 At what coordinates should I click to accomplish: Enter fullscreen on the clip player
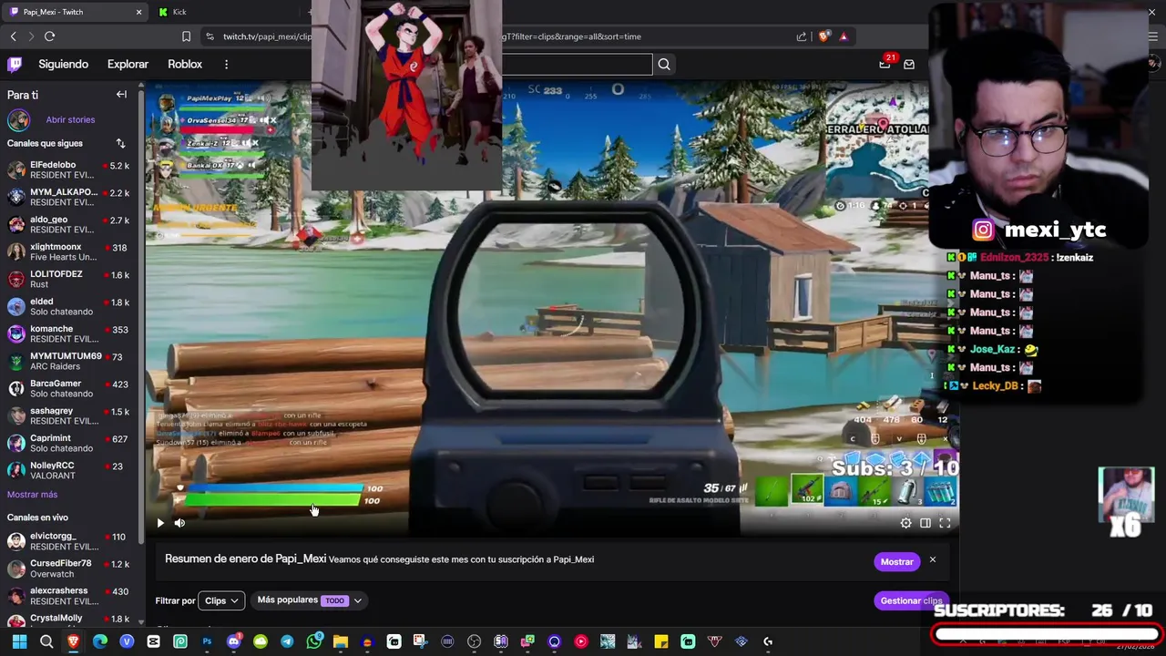pyautogui.click(x=945, y=523)
